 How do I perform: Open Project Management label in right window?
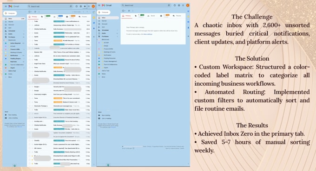point(110,61)
